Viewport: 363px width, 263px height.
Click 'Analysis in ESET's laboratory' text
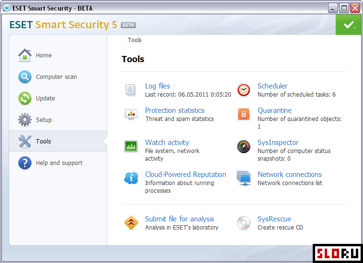[181, 228]
